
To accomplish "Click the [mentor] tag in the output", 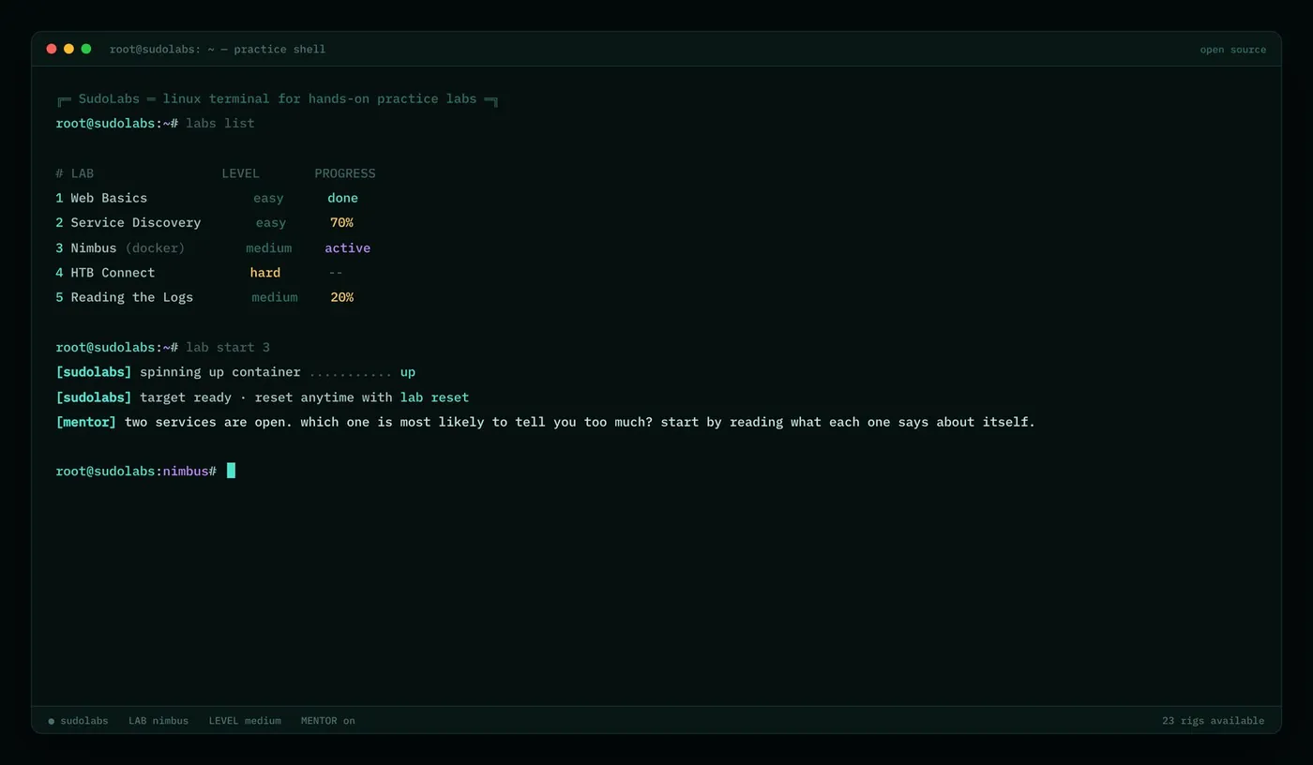I will [86, 422].
